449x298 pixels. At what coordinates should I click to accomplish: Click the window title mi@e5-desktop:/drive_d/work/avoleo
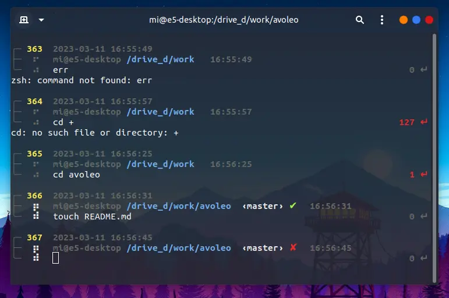pos(224,20)
